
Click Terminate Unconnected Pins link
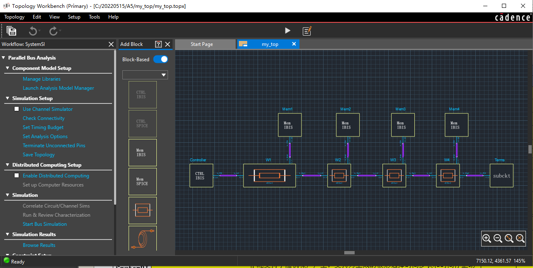pyautogui.click(x=54, y=146)
